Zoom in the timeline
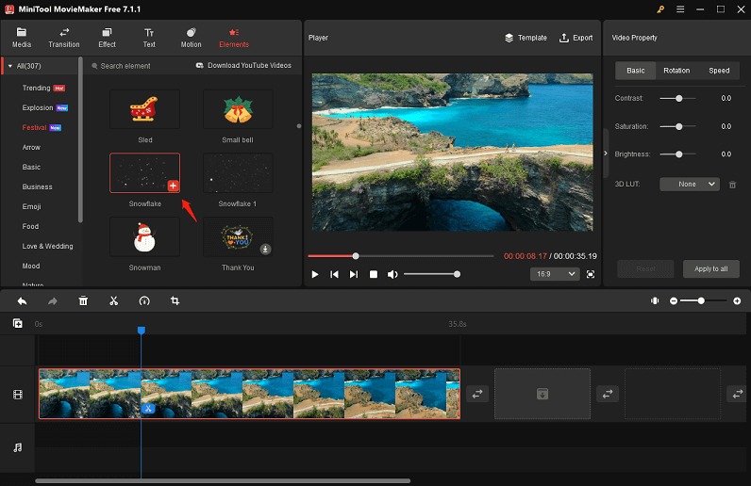The image size is (751, 486). pos(737,300)
